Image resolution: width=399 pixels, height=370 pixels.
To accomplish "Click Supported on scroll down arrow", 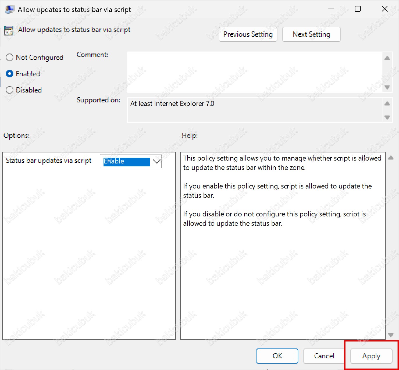I will pos(387,117).
